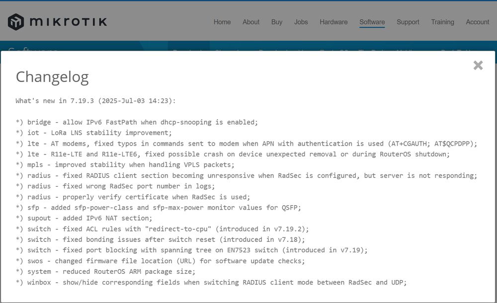Click the supout IPv6 NAT section entry
The height and width of the screenshot is (303, 497).
point(84,218)
